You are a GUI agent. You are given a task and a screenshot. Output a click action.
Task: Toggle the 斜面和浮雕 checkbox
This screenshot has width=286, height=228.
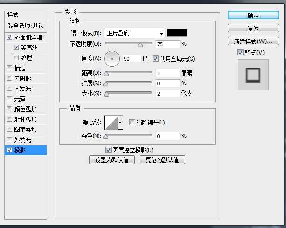tap(10, 37)
